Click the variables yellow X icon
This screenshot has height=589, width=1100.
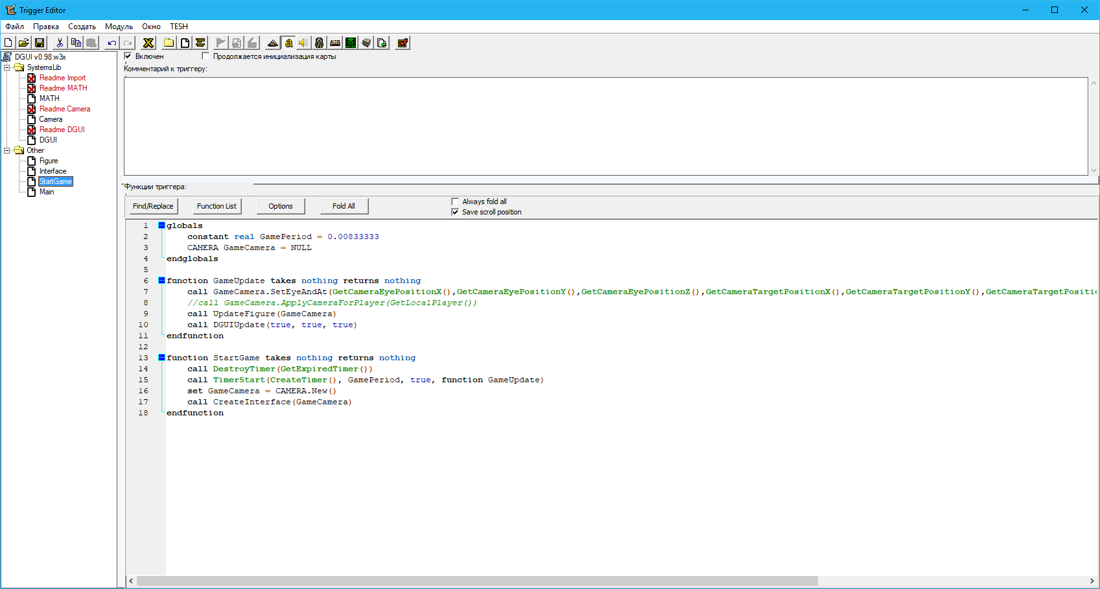[x=148, y=43]
